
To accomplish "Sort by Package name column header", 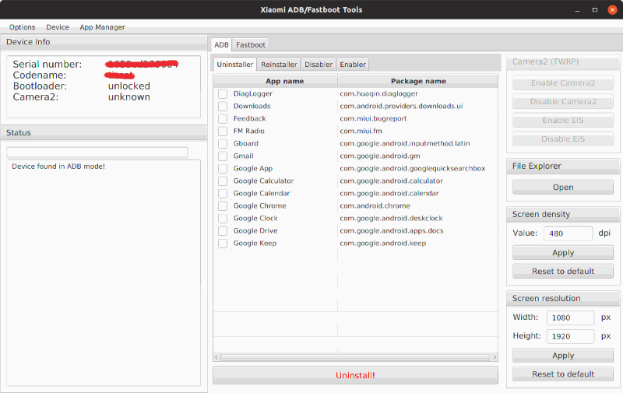I will point(418,81).
